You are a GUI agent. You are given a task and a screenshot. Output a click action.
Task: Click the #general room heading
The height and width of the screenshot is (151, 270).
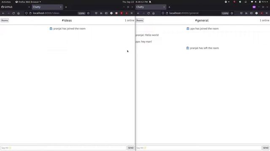pos(202,21)
